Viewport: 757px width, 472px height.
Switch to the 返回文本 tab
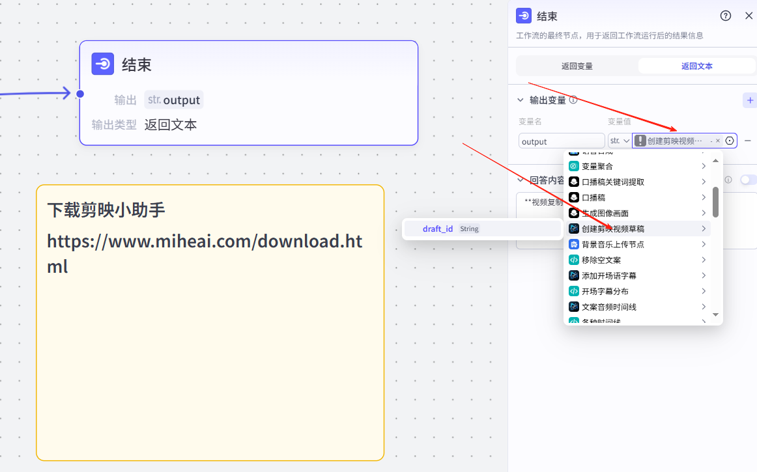(x=696, y=66)
